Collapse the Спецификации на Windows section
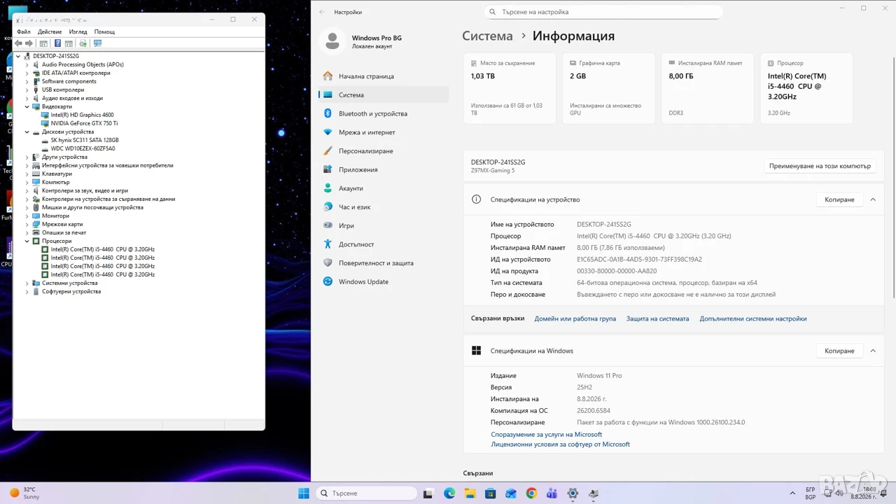 [873, 351]
